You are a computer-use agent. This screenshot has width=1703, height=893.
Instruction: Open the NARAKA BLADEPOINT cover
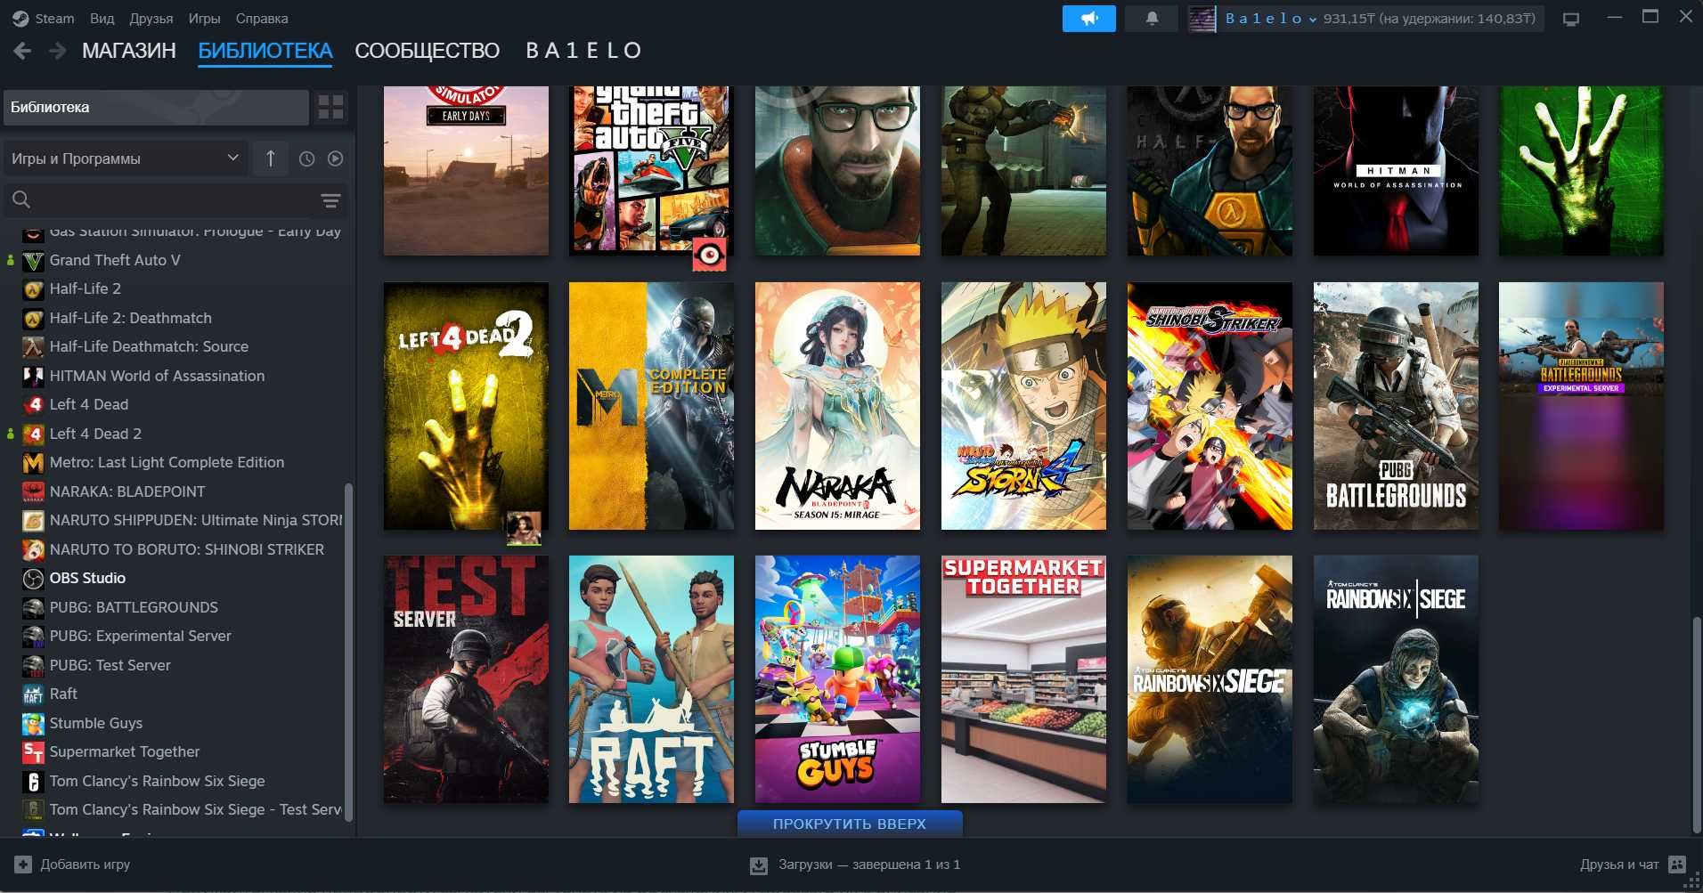coord(837,406)
